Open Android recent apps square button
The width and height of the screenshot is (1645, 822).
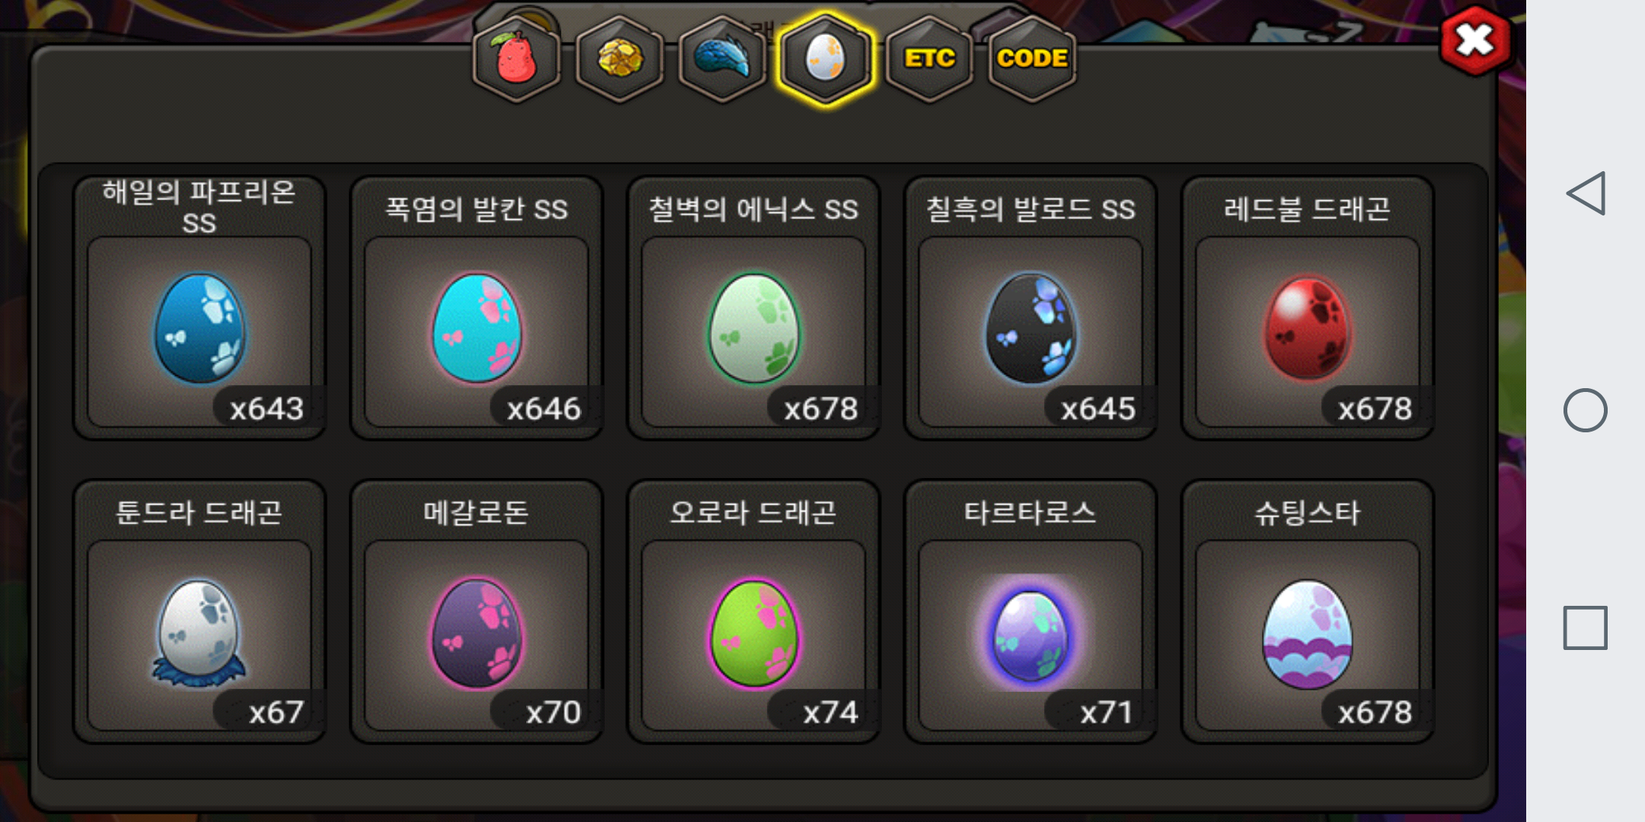tap(1586, 628)
